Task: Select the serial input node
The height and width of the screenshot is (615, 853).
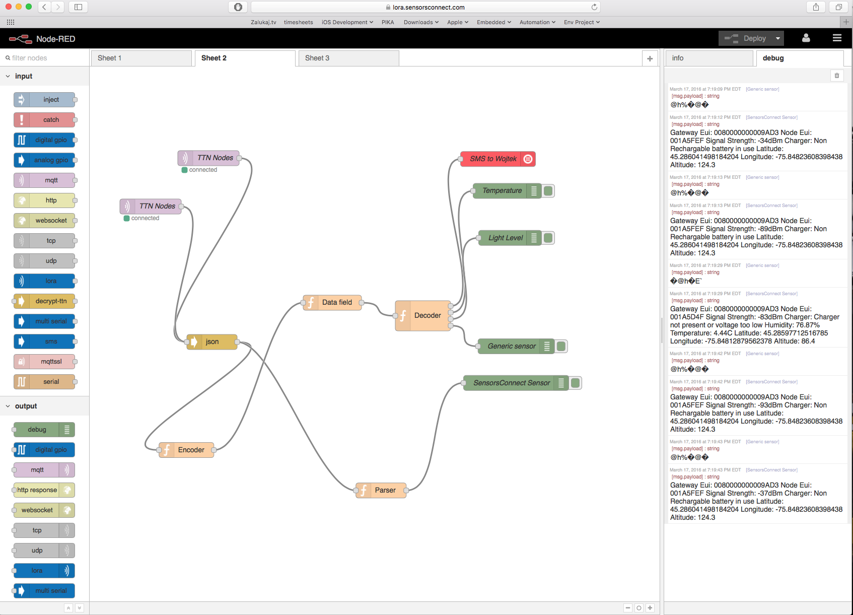Action: 45,382
